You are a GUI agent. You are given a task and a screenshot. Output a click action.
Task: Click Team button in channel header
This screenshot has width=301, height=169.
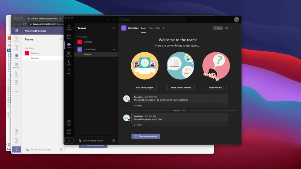(x=218, y=28)
